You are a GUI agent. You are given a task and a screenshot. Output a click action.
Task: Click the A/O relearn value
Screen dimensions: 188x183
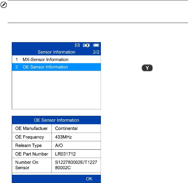tap(59, 145)
